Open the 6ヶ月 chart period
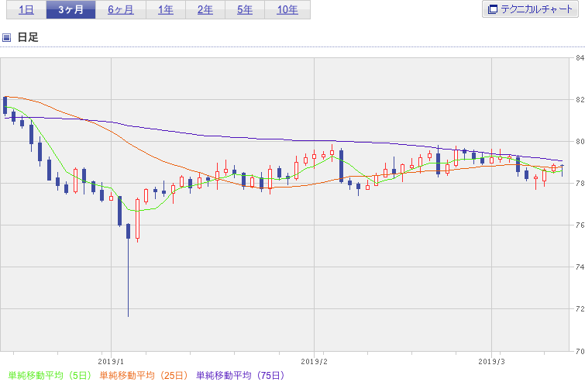585x382 pixels. 121,10
